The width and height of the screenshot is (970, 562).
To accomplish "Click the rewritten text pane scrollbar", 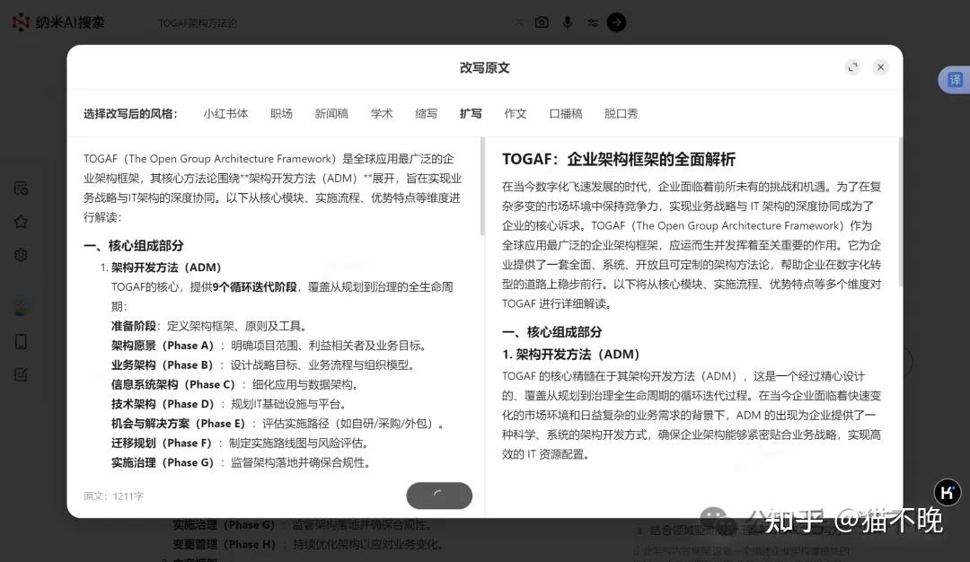I will coord(900,212).
